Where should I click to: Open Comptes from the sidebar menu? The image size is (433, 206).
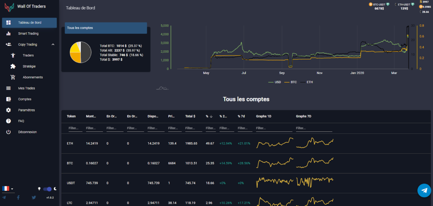point(25,99)
